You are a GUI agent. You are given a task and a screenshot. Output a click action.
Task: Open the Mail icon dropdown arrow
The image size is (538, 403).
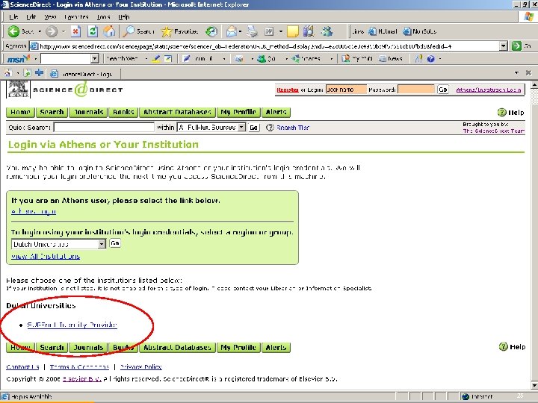pyautogui.click(x=240, y=31)
